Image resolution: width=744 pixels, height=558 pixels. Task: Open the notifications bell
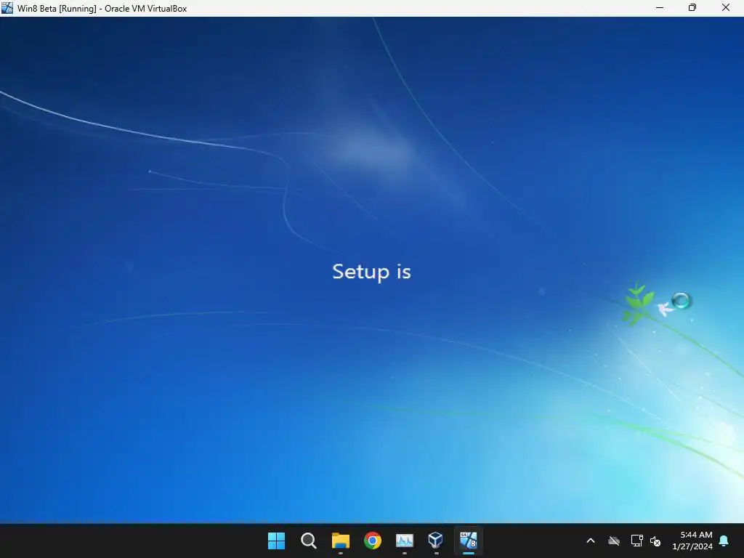(724, 541)
